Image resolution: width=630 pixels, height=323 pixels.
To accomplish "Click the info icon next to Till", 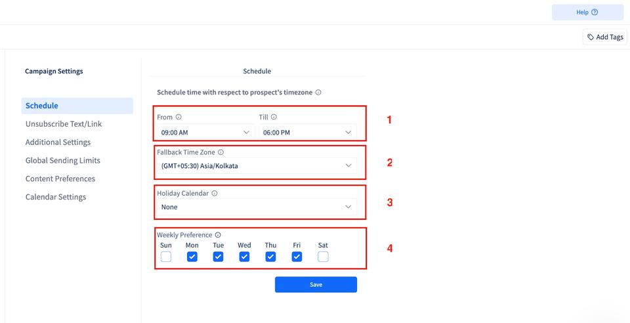I will click(x=274, y=117).
